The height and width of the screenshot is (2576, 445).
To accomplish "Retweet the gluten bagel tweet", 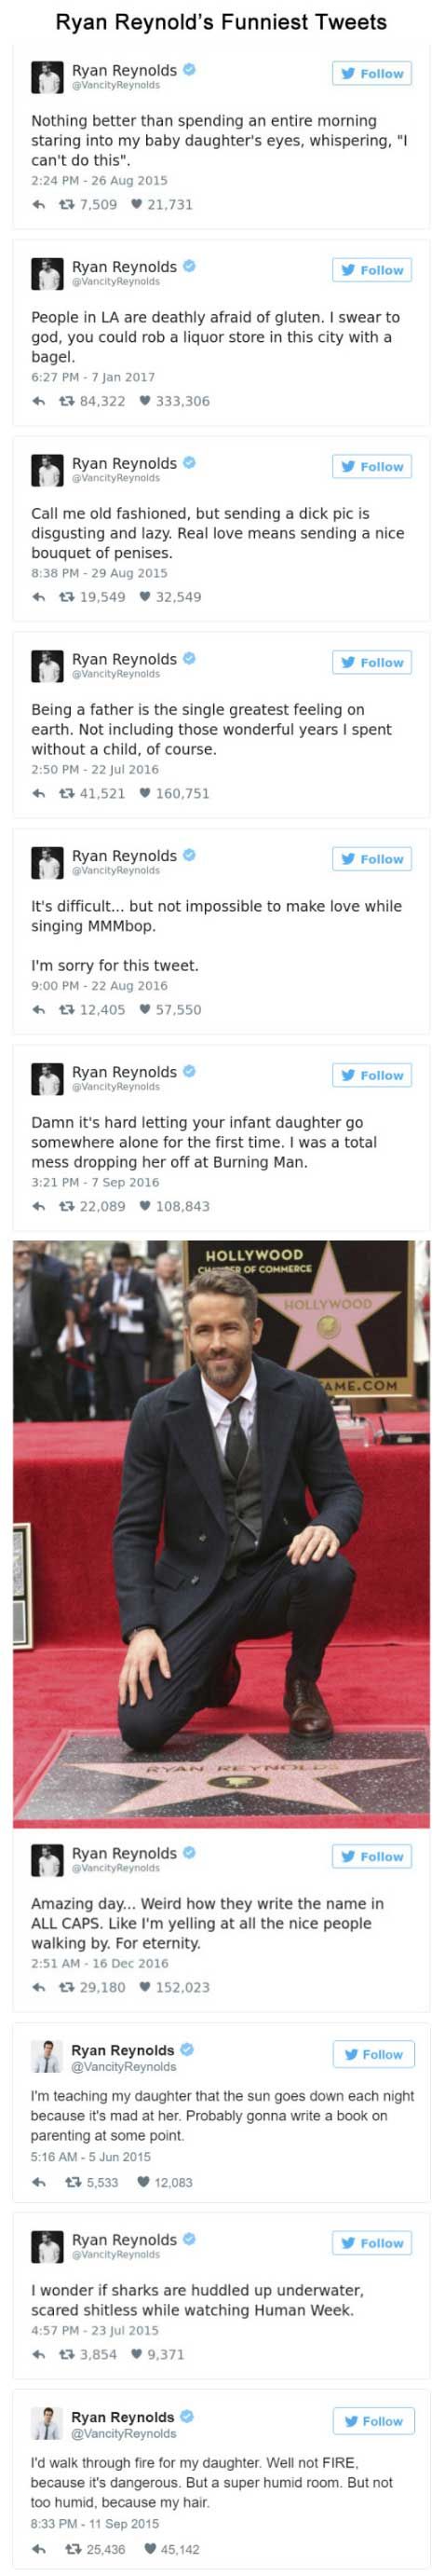I will tap(68, 401).
